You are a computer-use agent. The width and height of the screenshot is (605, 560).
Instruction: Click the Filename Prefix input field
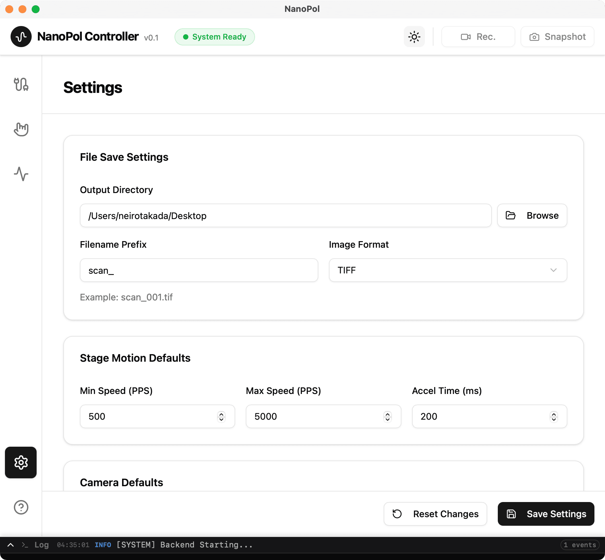(199, 270)
